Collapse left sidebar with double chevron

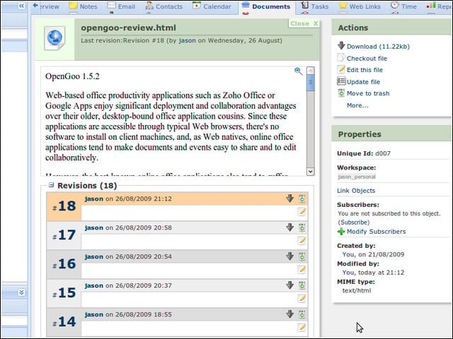21,6
